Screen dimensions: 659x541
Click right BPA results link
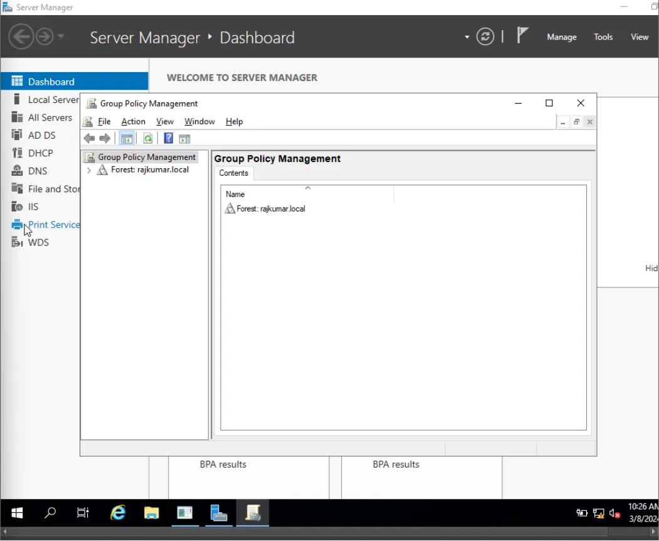396,464
